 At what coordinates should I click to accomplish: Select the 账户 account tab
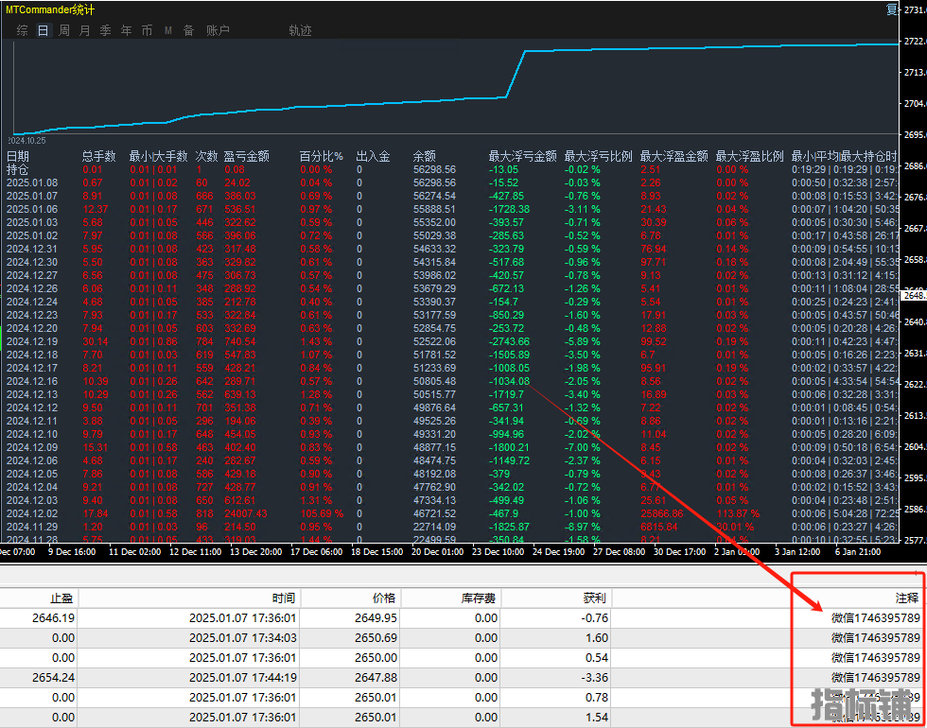218,30
